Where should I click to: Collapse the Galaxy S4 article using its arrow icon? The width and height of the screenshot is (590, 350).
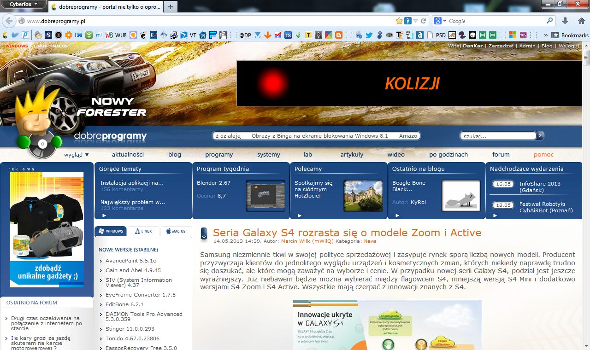click(x=204, y=234)
